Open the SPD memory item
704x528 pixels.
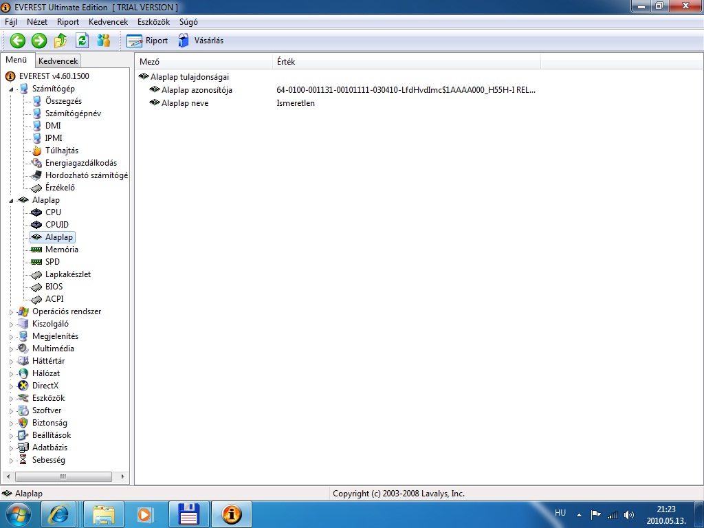coord(52,262)
